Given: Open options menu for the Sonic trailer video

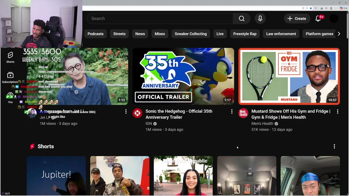Looking at the screenshot, I should (x=232, y=112).
